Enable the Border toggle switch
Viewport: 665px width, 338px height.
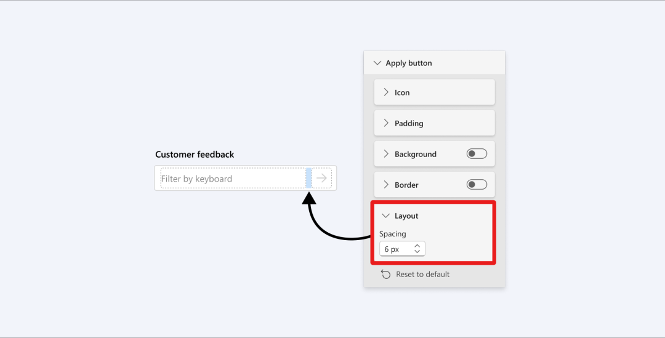tap(477, 185)
